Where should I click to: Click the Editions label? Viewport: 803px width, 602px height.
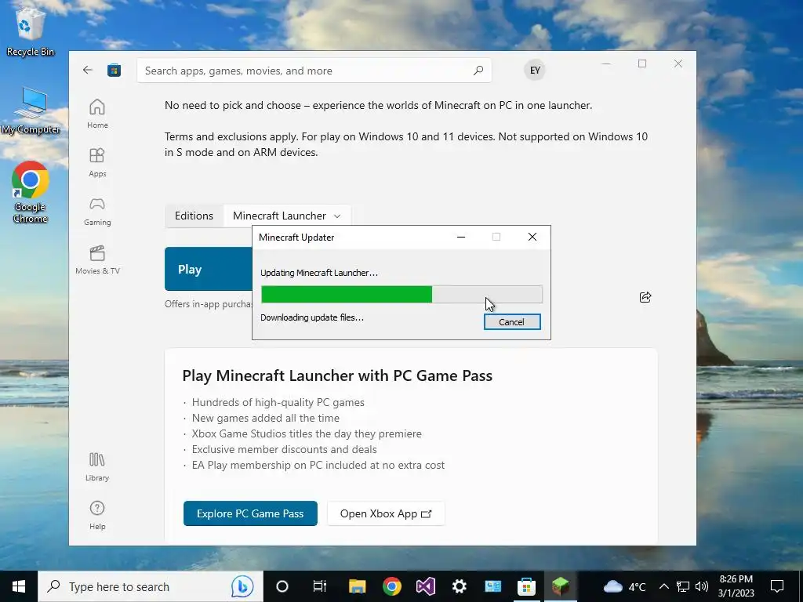click(x=194, y=216)
